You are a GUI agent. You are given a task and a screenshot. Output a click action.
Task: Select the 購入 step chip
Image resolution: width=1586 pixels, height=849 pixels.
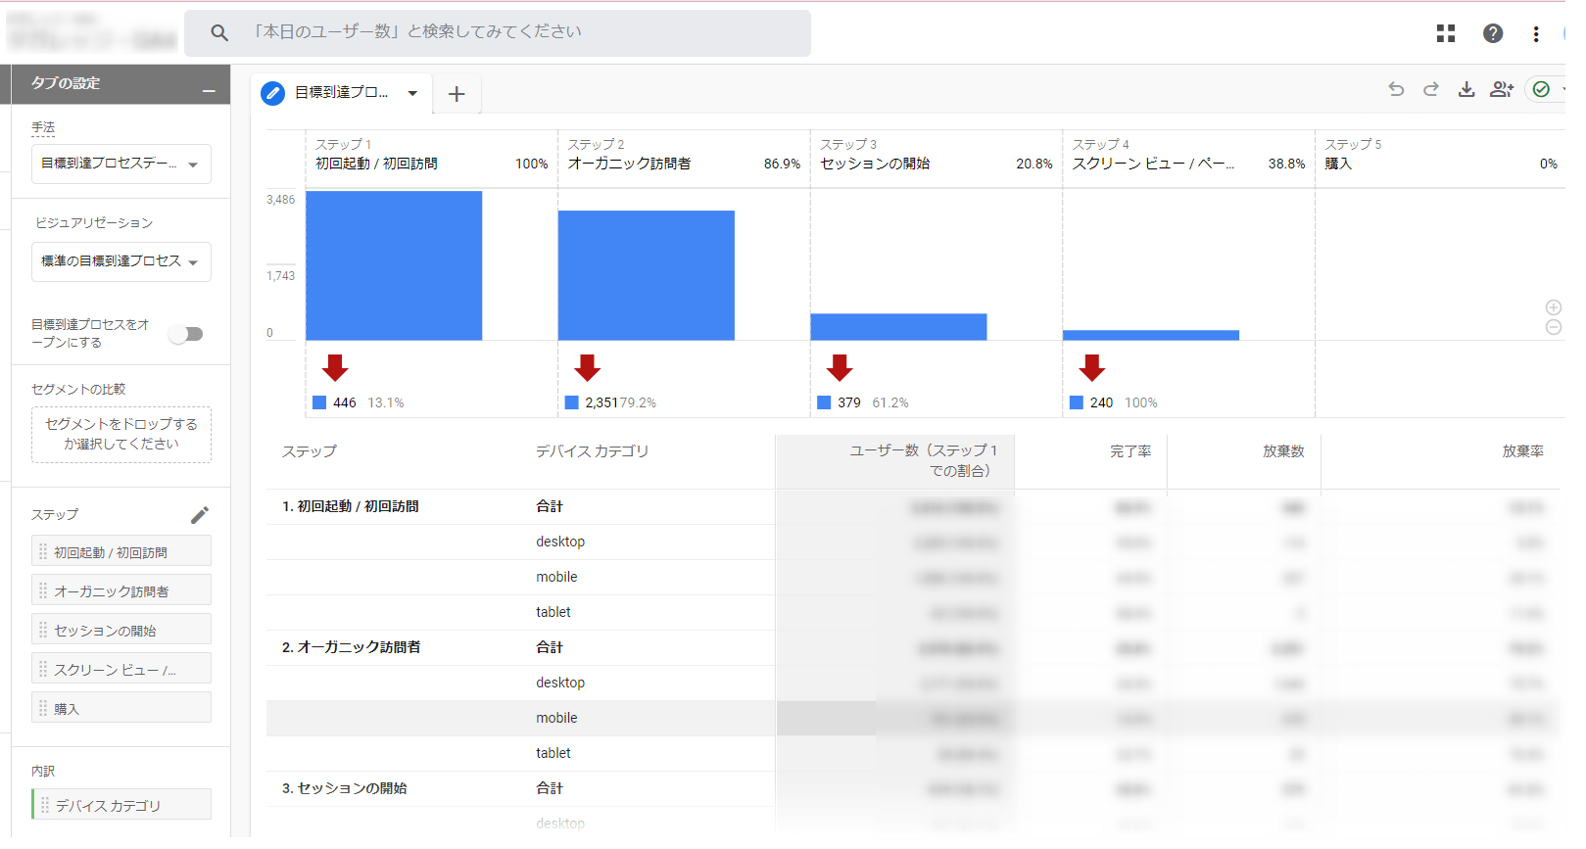coord(121,708)
